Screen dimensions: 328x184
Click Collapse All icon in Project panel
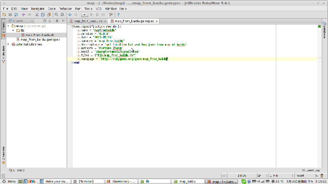50,21
